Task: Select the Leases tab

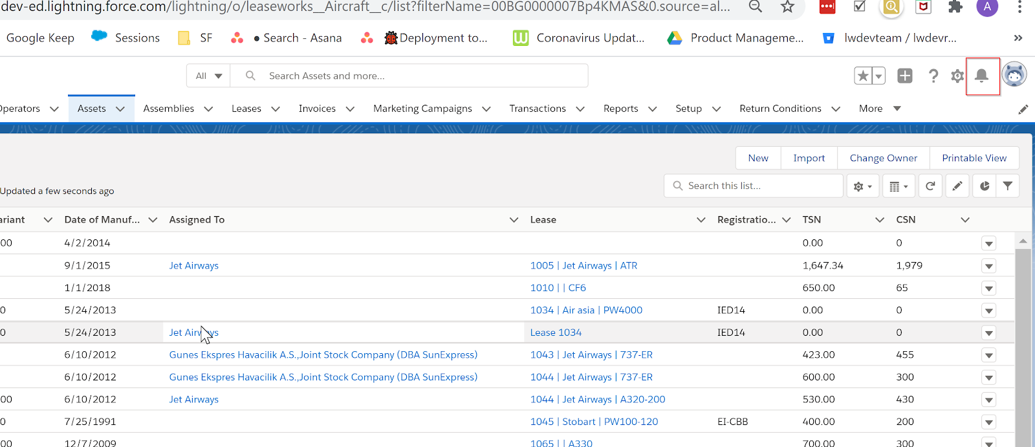Action: (246, 109)
